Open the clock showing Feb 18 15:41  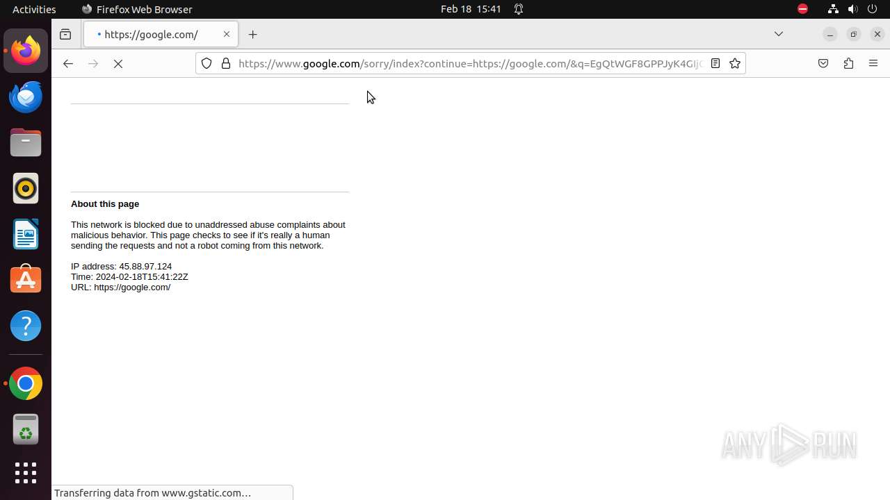[x=471, y=9]
